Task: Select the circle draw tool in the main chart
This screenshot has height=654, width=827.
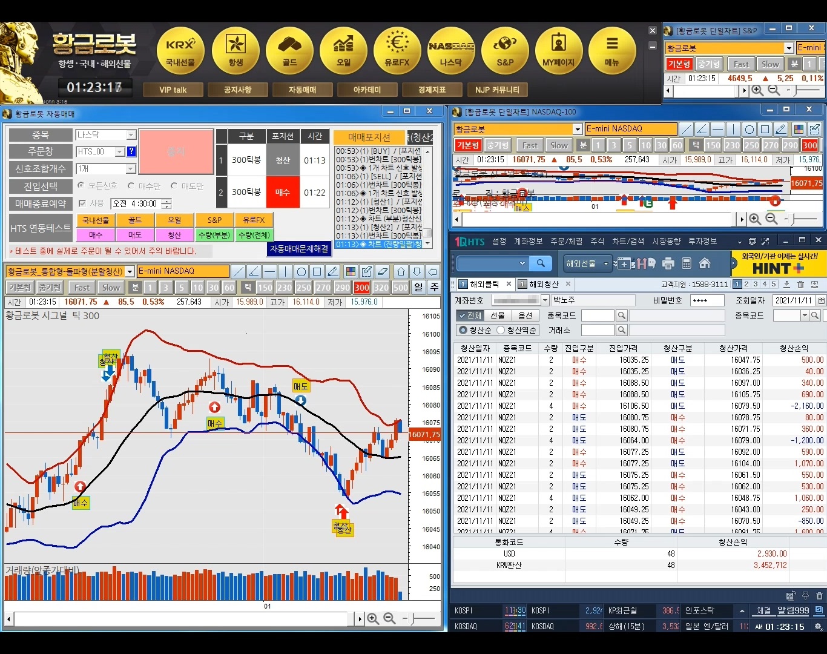Action: click(x=301, y=271)
